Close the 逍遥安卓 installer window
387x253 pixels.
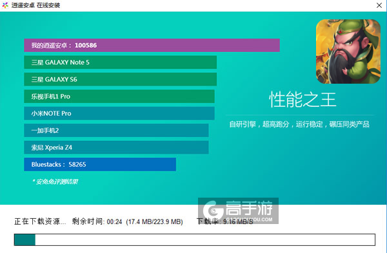tap(379, 5)
